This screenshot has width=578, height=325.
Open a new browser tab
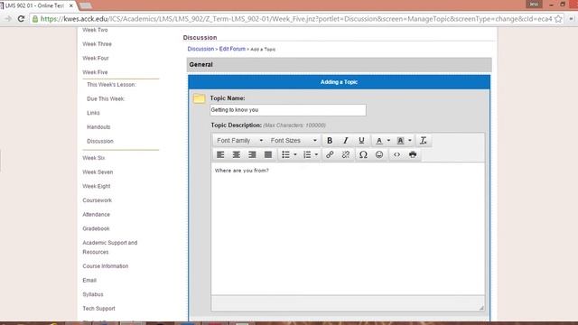click(x=85, y=5)
